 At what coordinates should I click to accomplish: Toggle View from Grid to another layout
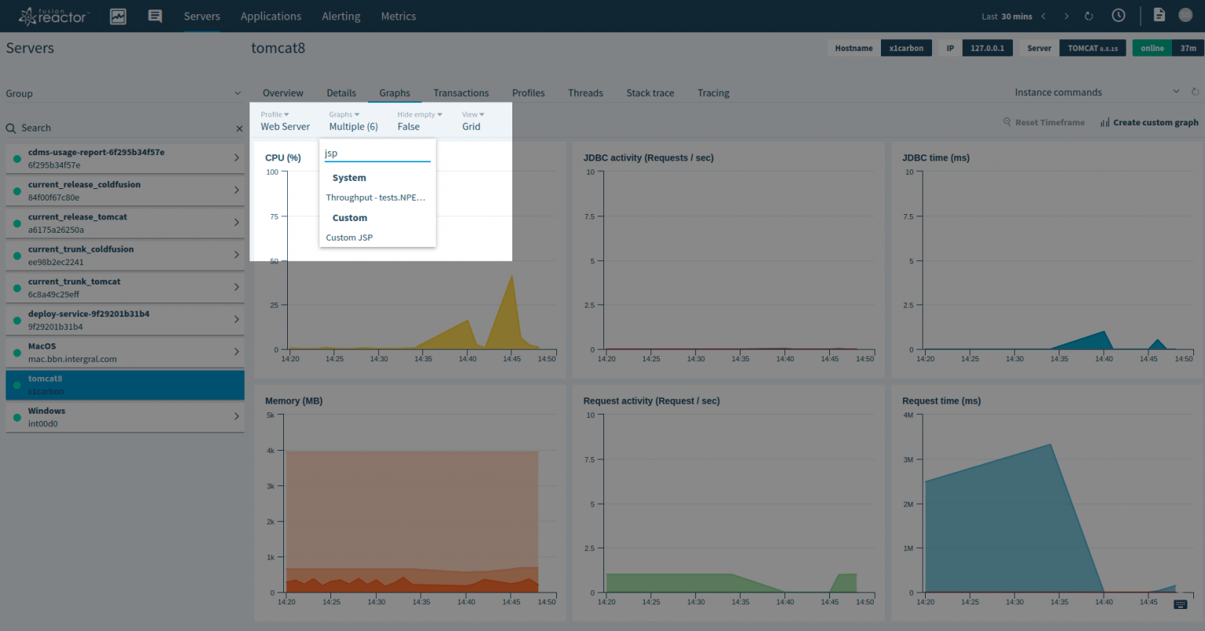(472, 120)
